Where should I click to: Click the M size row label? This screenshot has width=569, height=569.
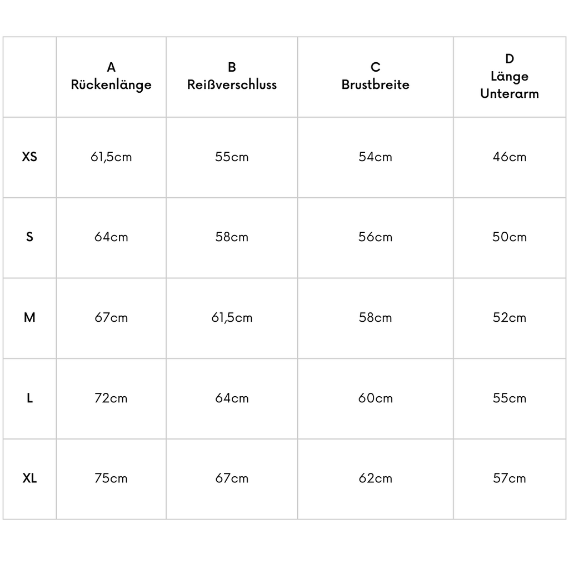(29, 317)
